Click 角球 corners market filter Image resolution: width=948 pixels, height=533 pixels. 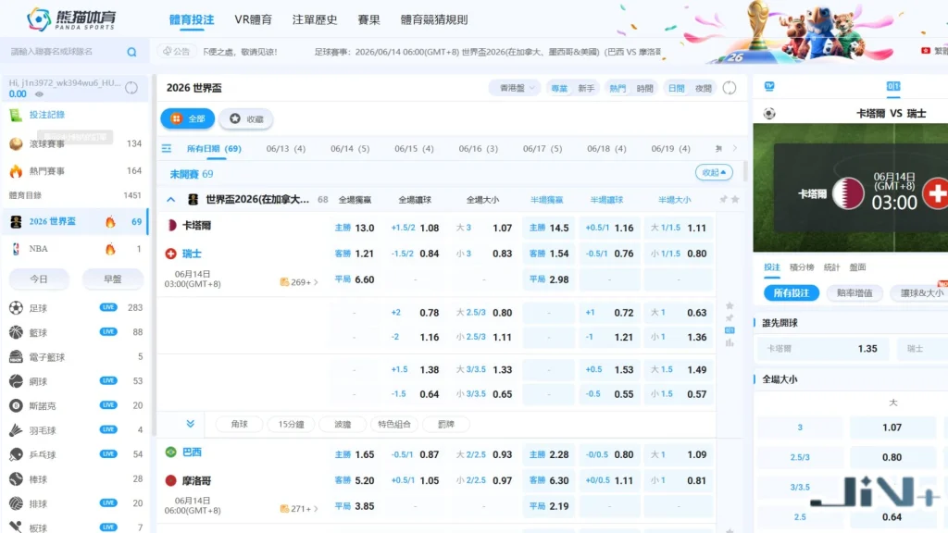coord(240,424)
